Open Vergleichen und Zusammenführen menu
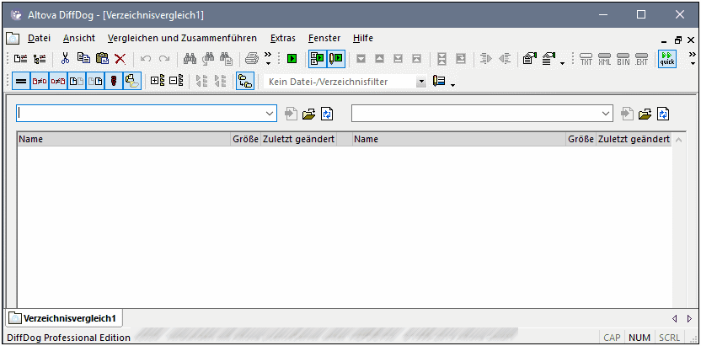The width and height of the screenshot is (701, 346). coord(182,39)
